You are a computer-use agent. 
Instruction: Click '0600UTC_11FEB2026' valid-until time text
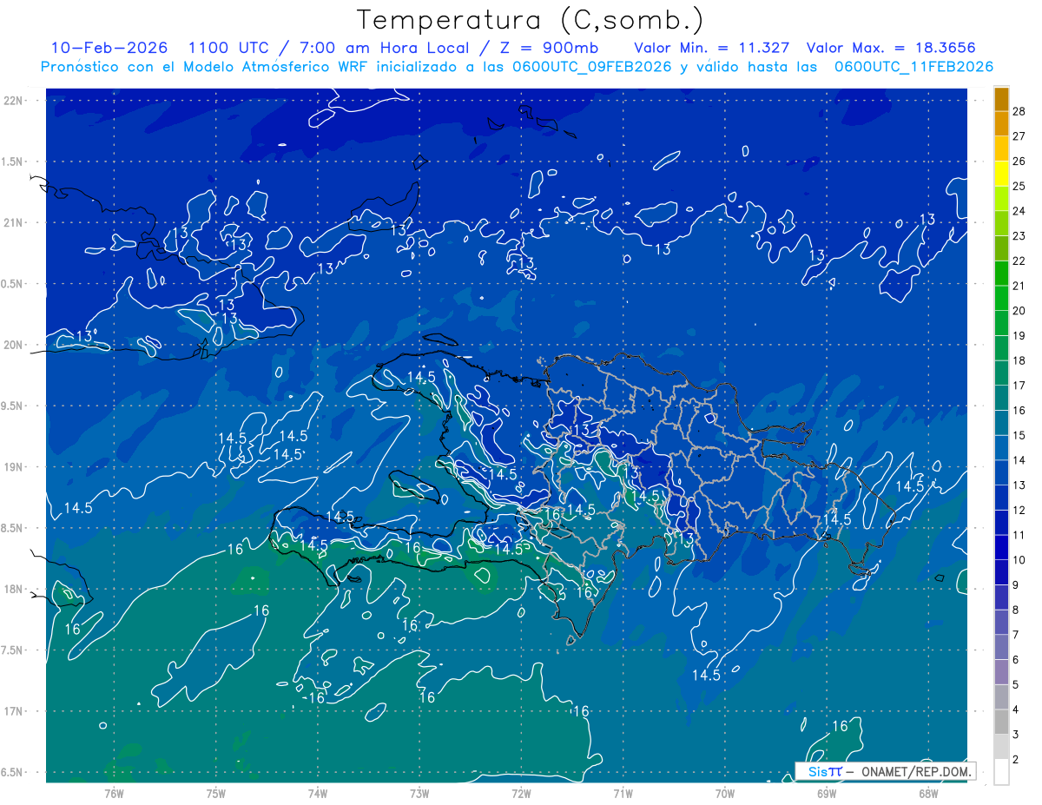tap(913, 66)
